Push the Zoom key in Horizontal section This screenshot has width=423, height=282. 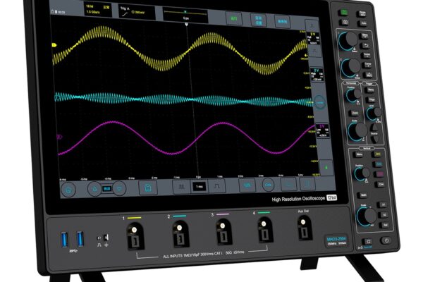(355, 113)
